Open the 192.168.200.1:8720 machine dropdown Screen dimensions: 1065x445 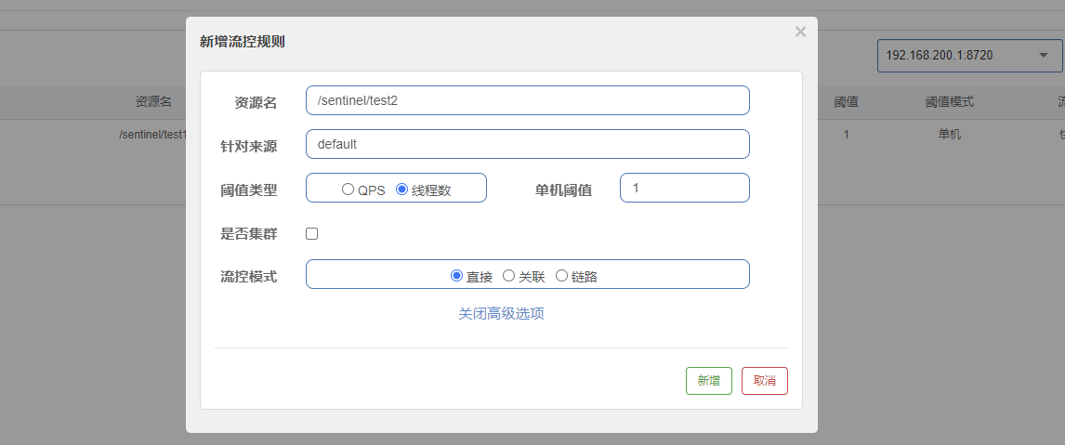968,56
